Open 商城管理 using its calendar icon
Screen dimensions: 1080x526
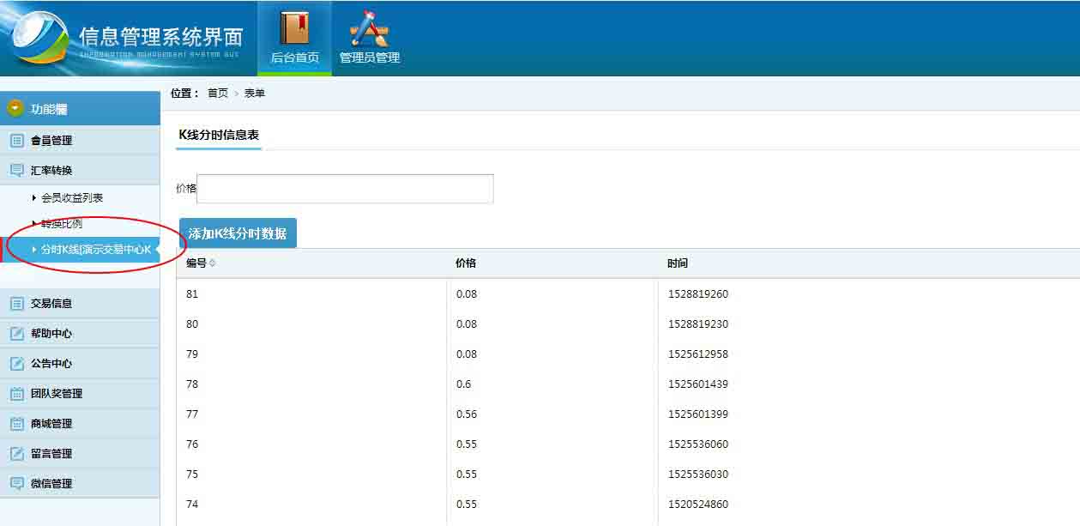tap(17, 423)
